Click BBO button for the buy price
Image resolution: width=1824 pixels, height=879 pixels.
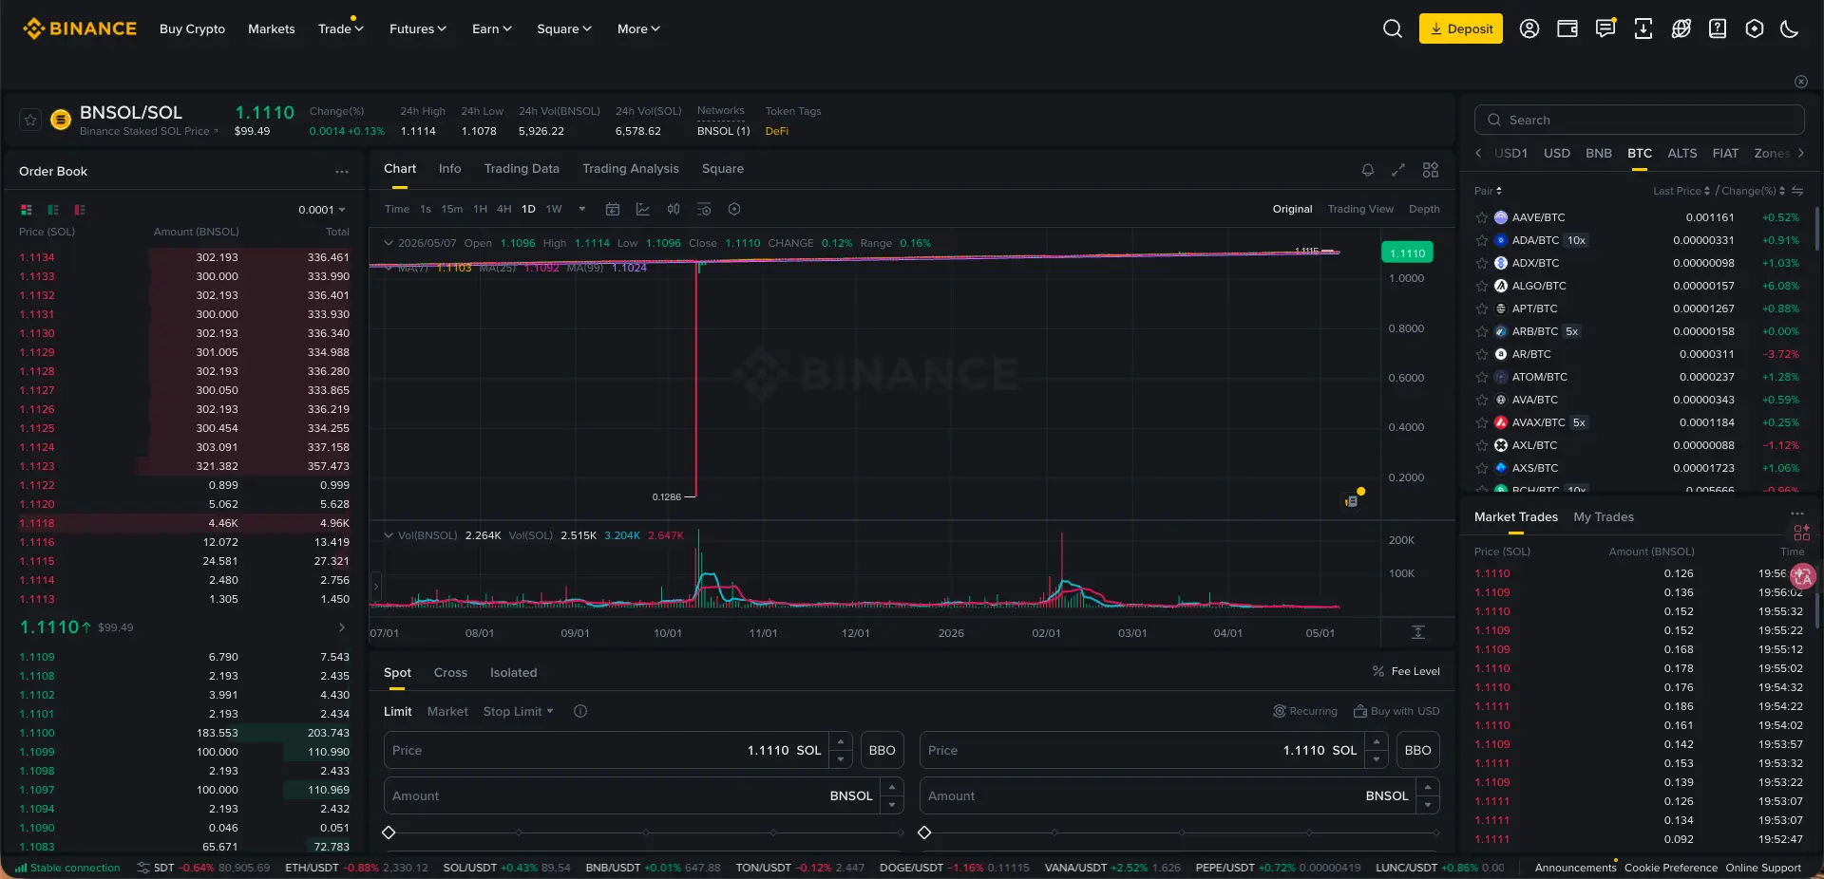(883, 750)
